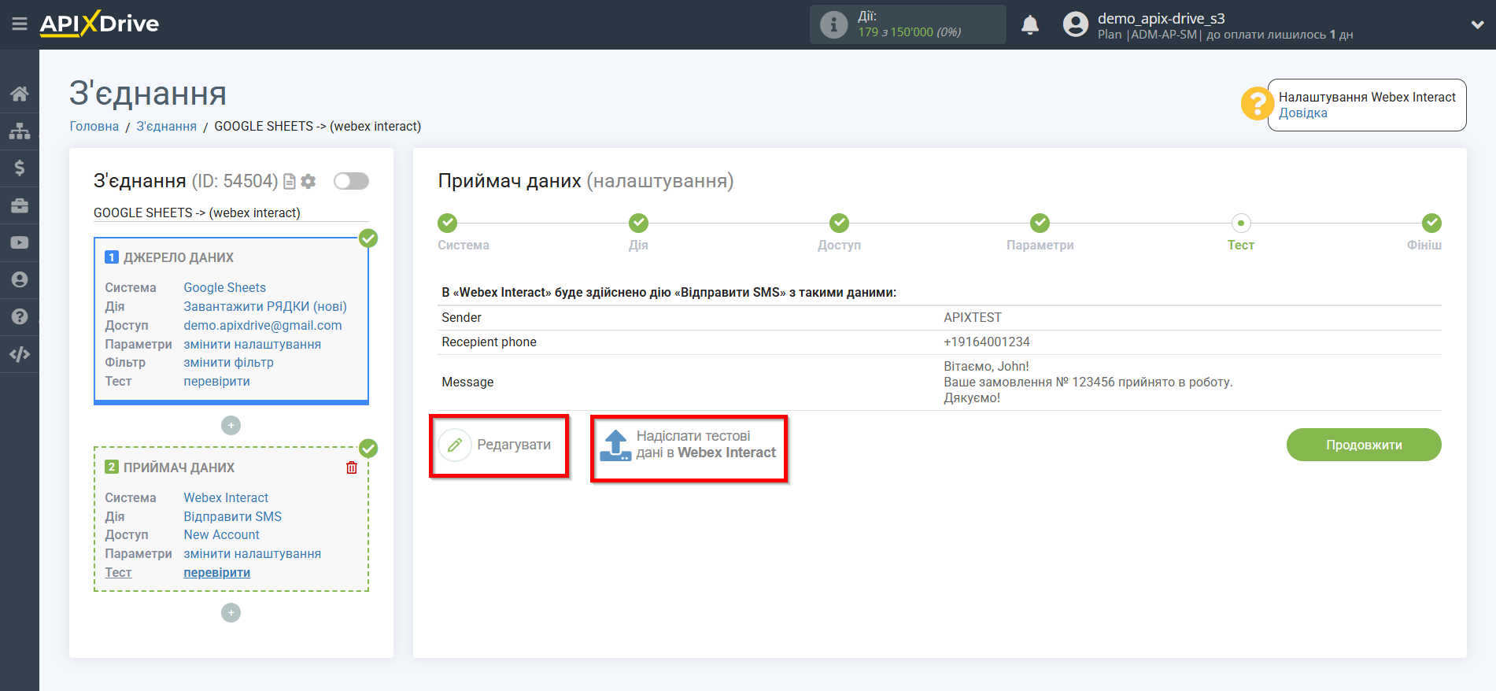
Task: Click the actions counter 179 з 150'000
Action: 910,32
